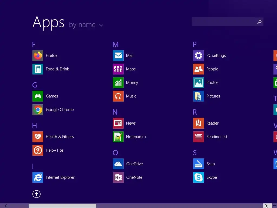Click the chevron next to 'by name'
The width and height of the screenshot is (277, 208).
coord(101,25)
